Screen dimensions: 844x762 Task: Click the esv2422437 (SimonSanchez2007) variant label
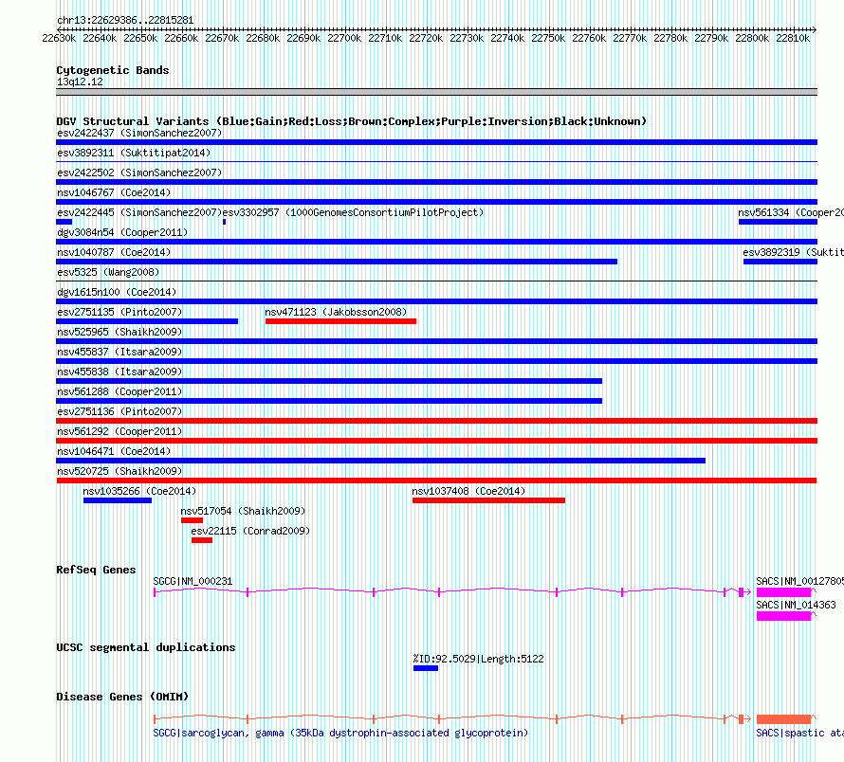tap(139, 133)
